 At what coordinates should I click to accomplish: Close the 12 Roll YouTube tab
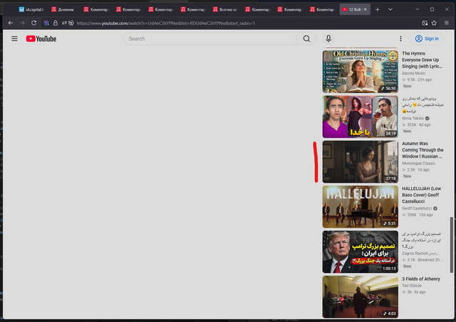pyautogui.click(x=366, y=9)
